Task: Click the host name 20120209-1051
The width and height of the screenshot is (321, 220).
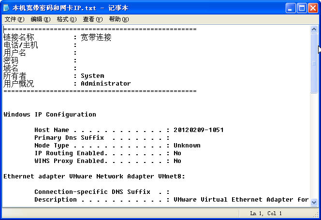Action: click(x=199, y=130)
